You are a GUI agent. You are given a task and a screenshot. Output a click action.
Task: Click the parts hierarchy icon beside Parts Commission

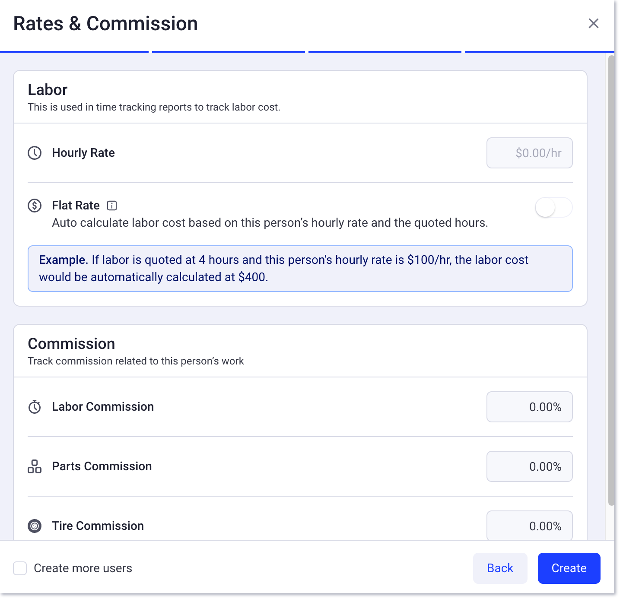pyautogui.click(x=35, y=466)
